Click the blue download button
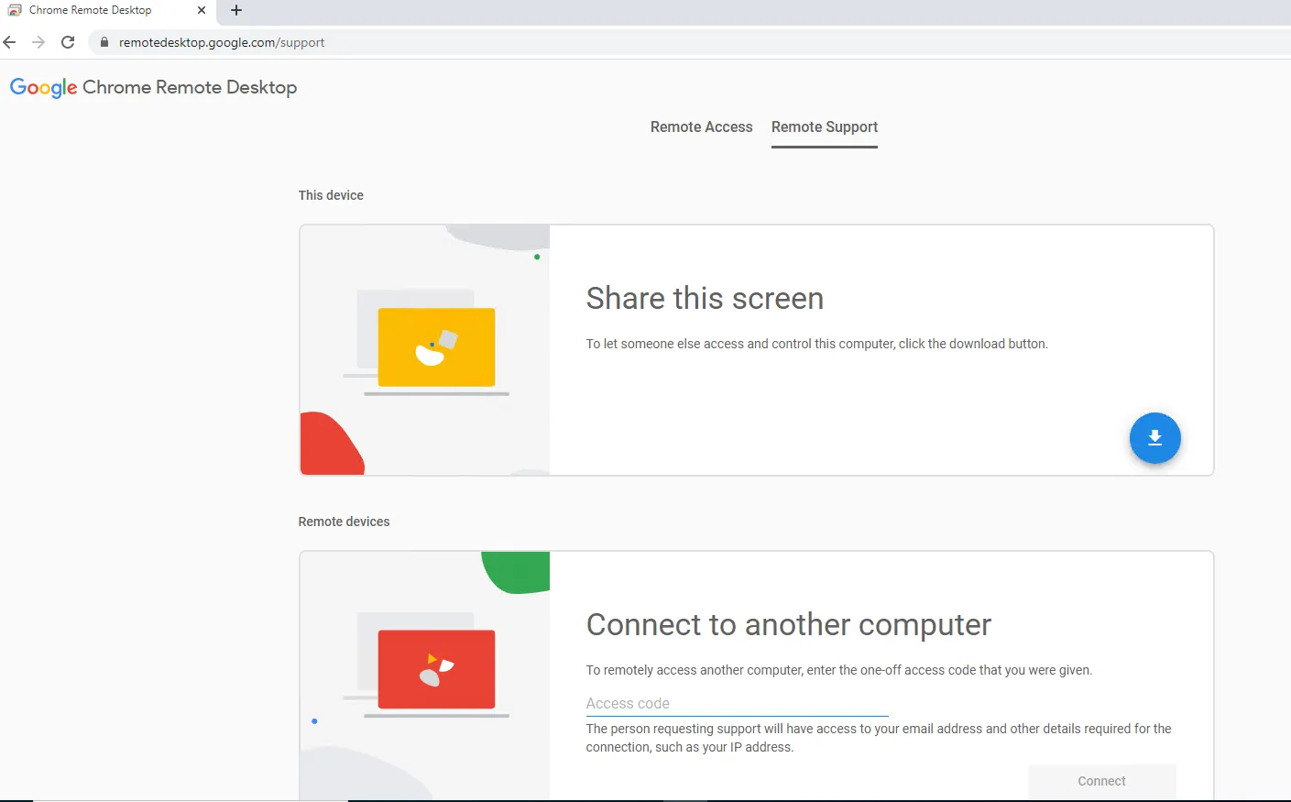 [1154, 438]
